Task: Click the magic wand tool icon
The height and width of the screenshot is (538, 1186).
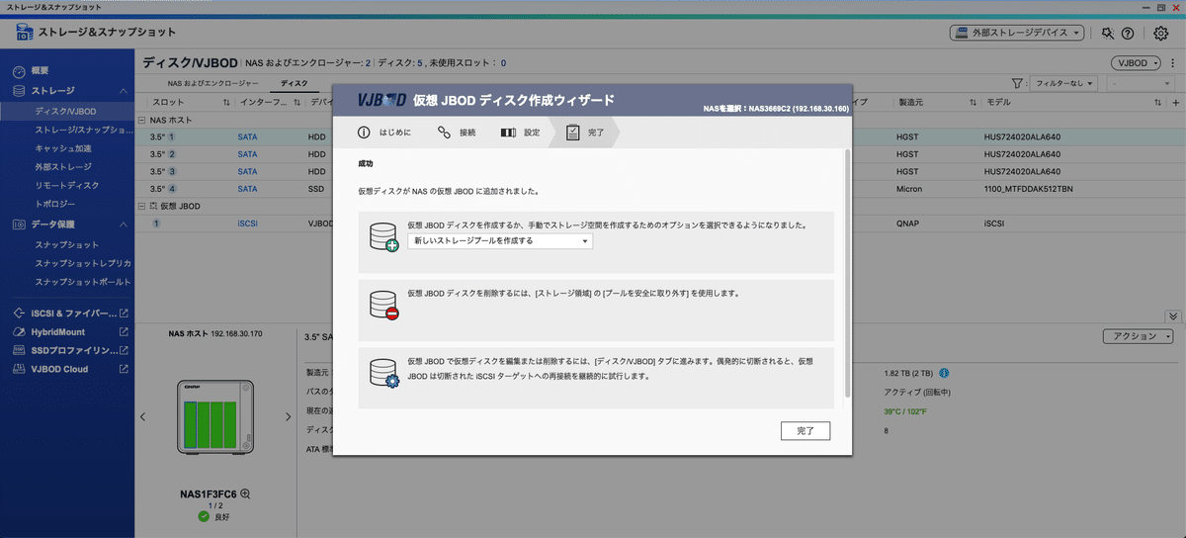Action: pos(1109,33)
